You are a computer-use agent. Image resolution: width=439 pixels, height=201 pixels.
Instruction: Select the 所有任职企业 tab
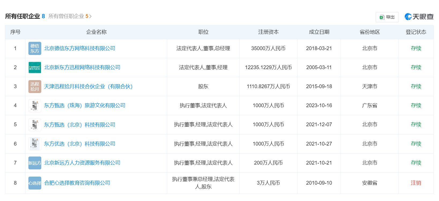(23, 16)
